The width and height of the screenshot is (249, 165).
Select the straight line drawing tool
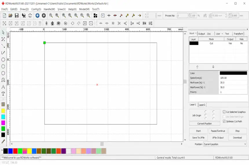click(x=3, y=46)
